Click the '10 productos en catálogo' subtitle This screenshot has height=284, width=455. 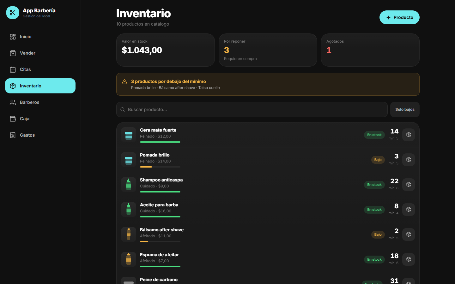(x=143, y=24)
